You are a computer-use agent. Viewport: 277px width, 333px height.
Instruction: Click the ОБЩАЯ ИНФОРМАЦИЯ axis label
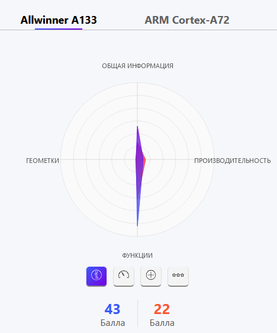137,66
